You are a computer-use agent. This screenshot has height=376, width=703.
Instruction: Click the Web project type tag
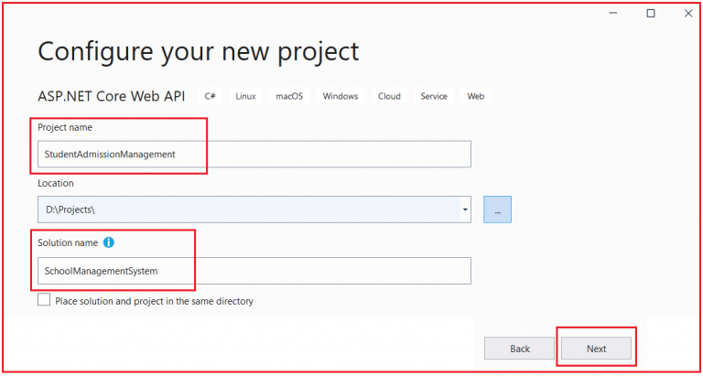(x=476, y=96)
